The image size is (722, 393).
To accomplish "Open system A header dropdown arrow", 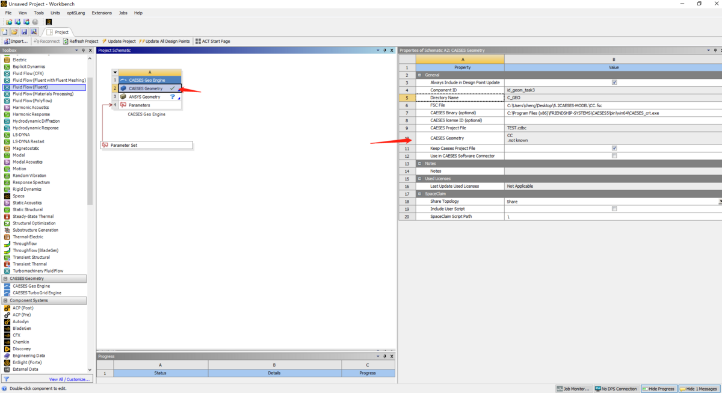I will click(x=115, y=72).
